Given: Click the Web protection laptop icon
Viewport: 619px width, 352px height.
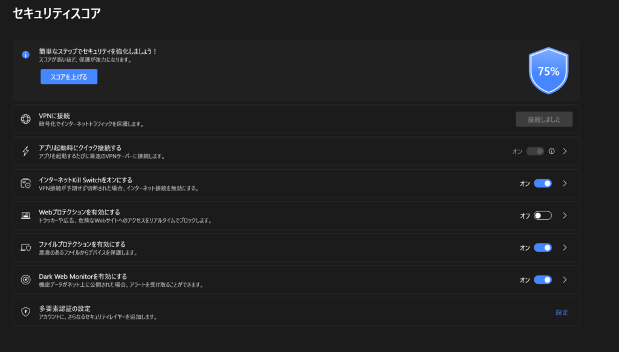Looking at the screenshot, I should coord(25,215).
